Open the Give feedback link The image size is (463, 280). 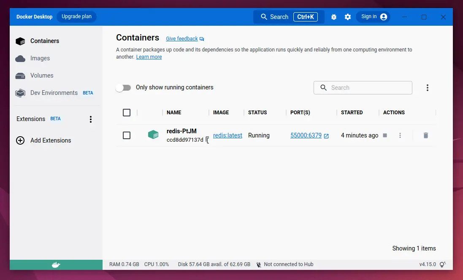click(181, 39)
